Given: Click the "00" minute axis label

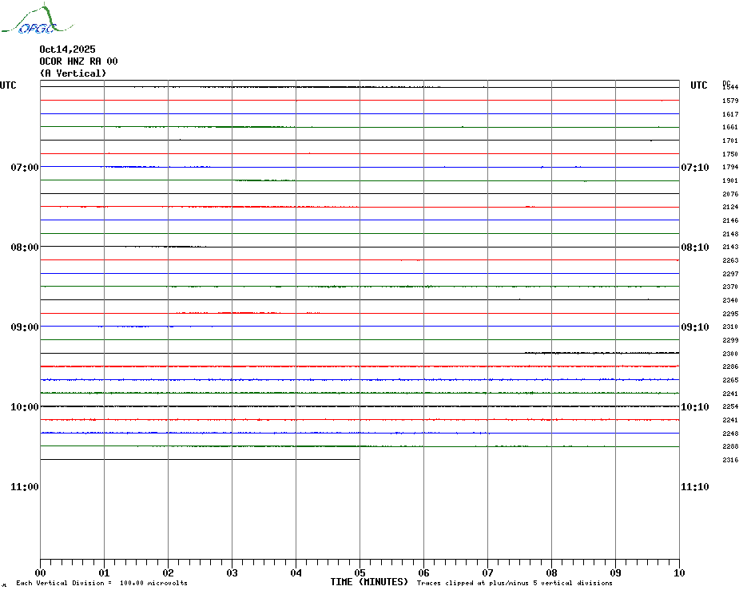Looking at the screenshot, I should coord(40,573).
